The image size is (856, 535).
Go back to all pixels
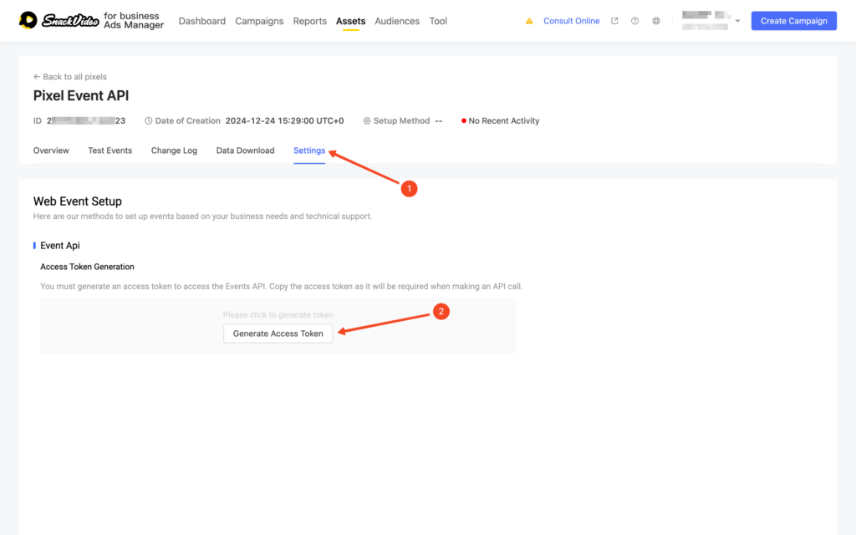[70, 76]
